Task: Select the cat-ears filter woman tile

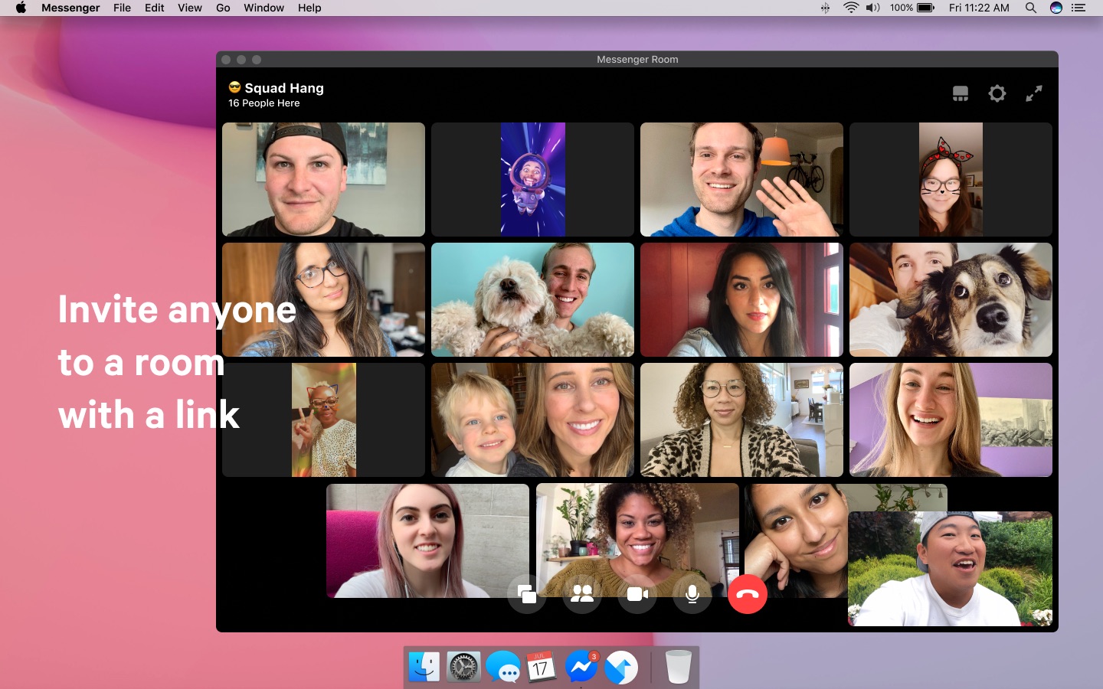Action: click(951, 179)
